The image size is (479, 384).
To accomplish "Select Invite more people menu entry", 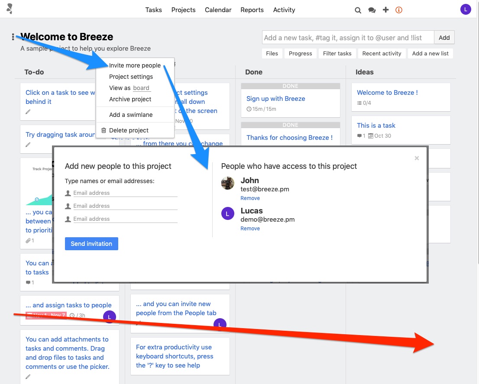I will click(x=135, y=65).
